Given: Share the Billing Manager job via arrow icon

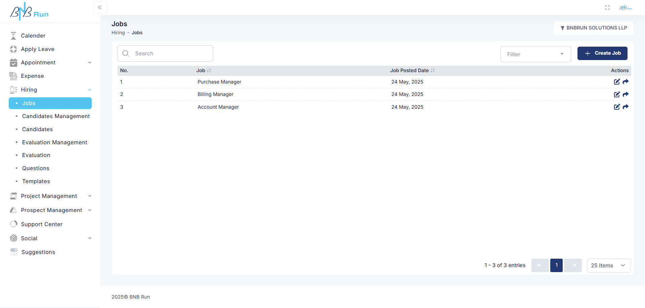Looking at the screenshot, I should tap(626, 95).
